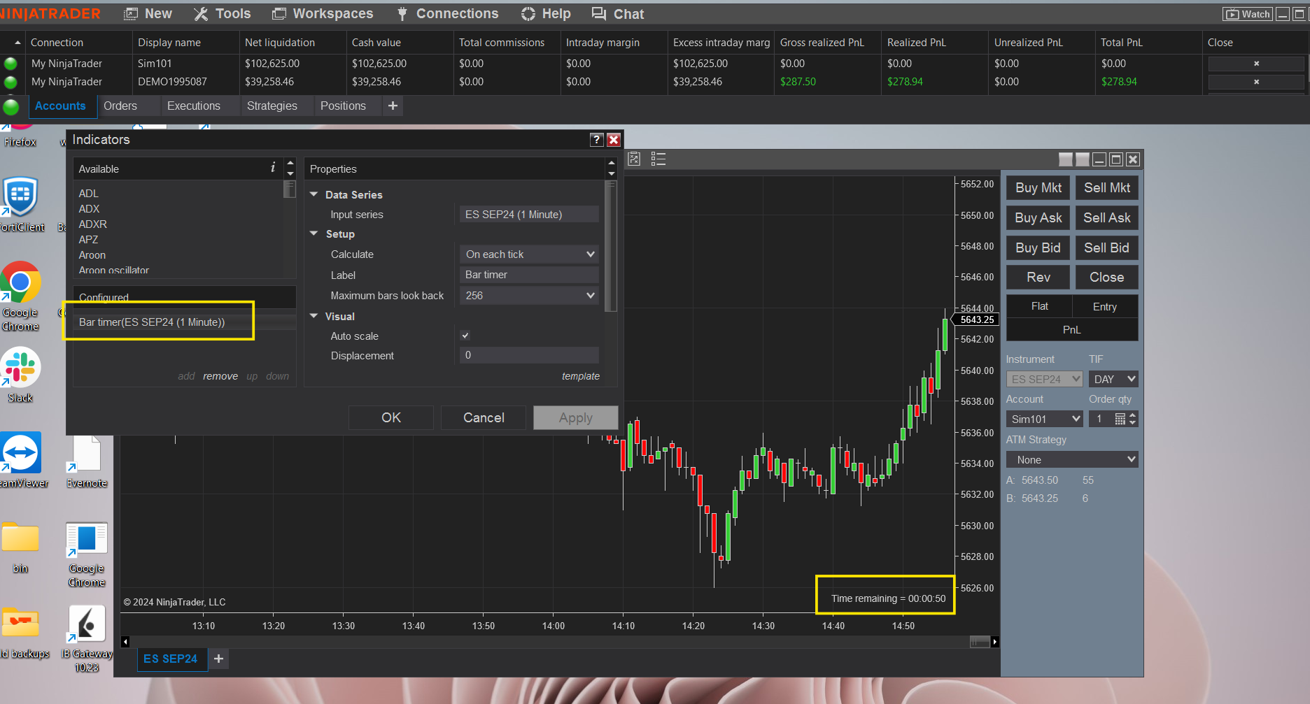
Task: Click the info 'i' icon in Available panel
Action: (x=273, y=167)
